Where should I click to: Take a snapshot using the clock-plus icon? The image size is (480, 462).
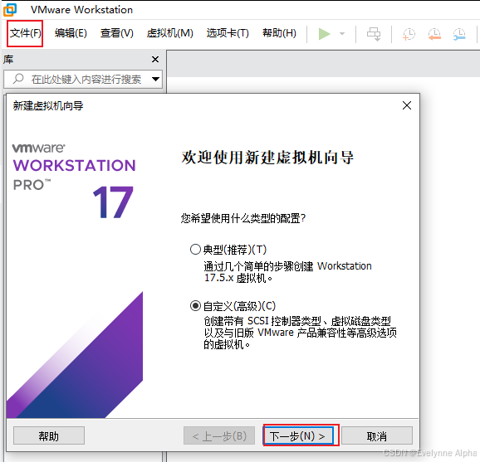click(409, 34)
